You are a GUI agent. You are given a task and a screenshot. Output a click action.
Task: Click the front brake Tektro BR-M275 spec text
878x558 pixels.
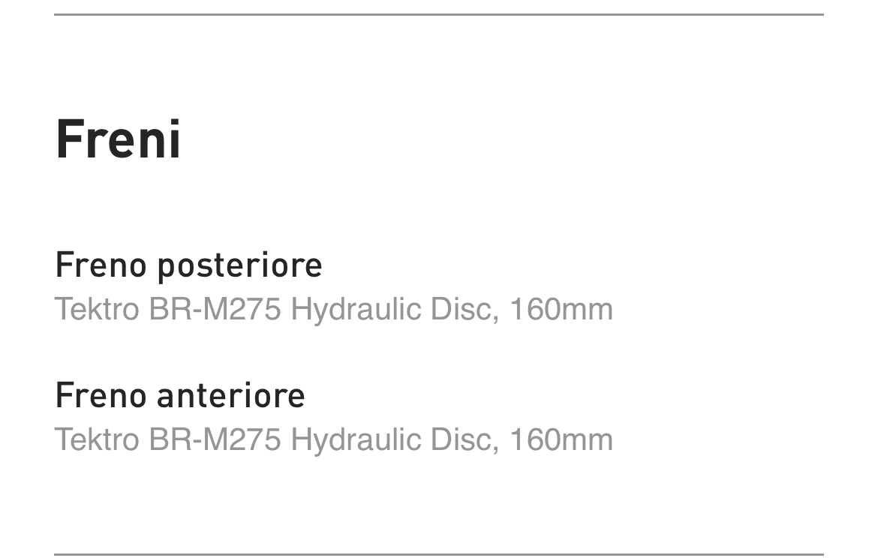tap(334, 440)
